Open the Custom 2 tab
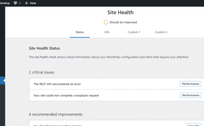Viewport: 204px width, 126px height. (x=161, y=32)
